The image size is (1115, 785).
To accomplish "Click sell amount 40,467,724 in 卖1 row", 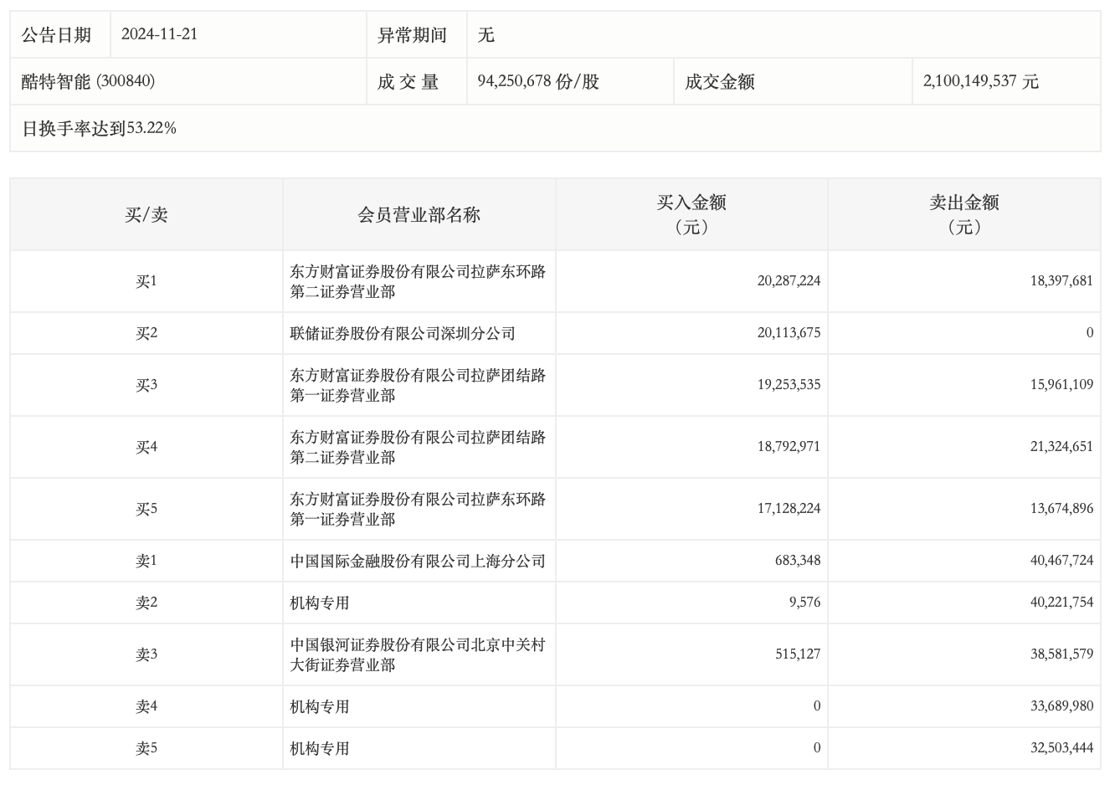I will pyautogui.click(x=1061, y=561).
